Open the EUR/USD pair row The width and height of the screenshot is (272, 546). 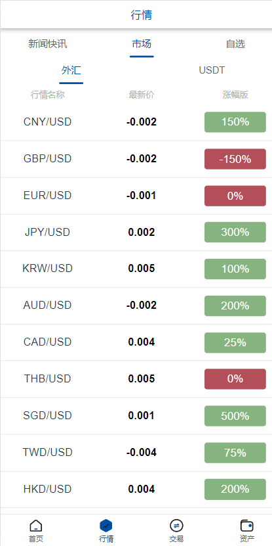click(x=136, y=196)
